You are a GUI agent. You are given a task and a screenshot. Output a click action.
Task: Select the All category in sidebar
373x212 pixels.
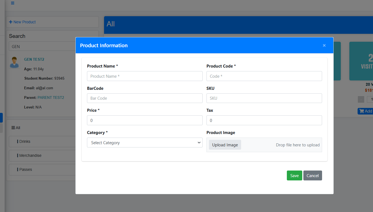pos(16,128)
